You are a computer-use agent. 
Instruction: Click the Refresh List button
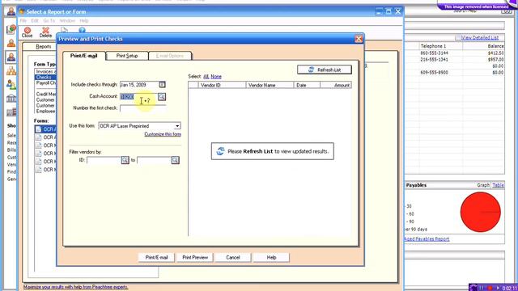[x=325, y=70]
